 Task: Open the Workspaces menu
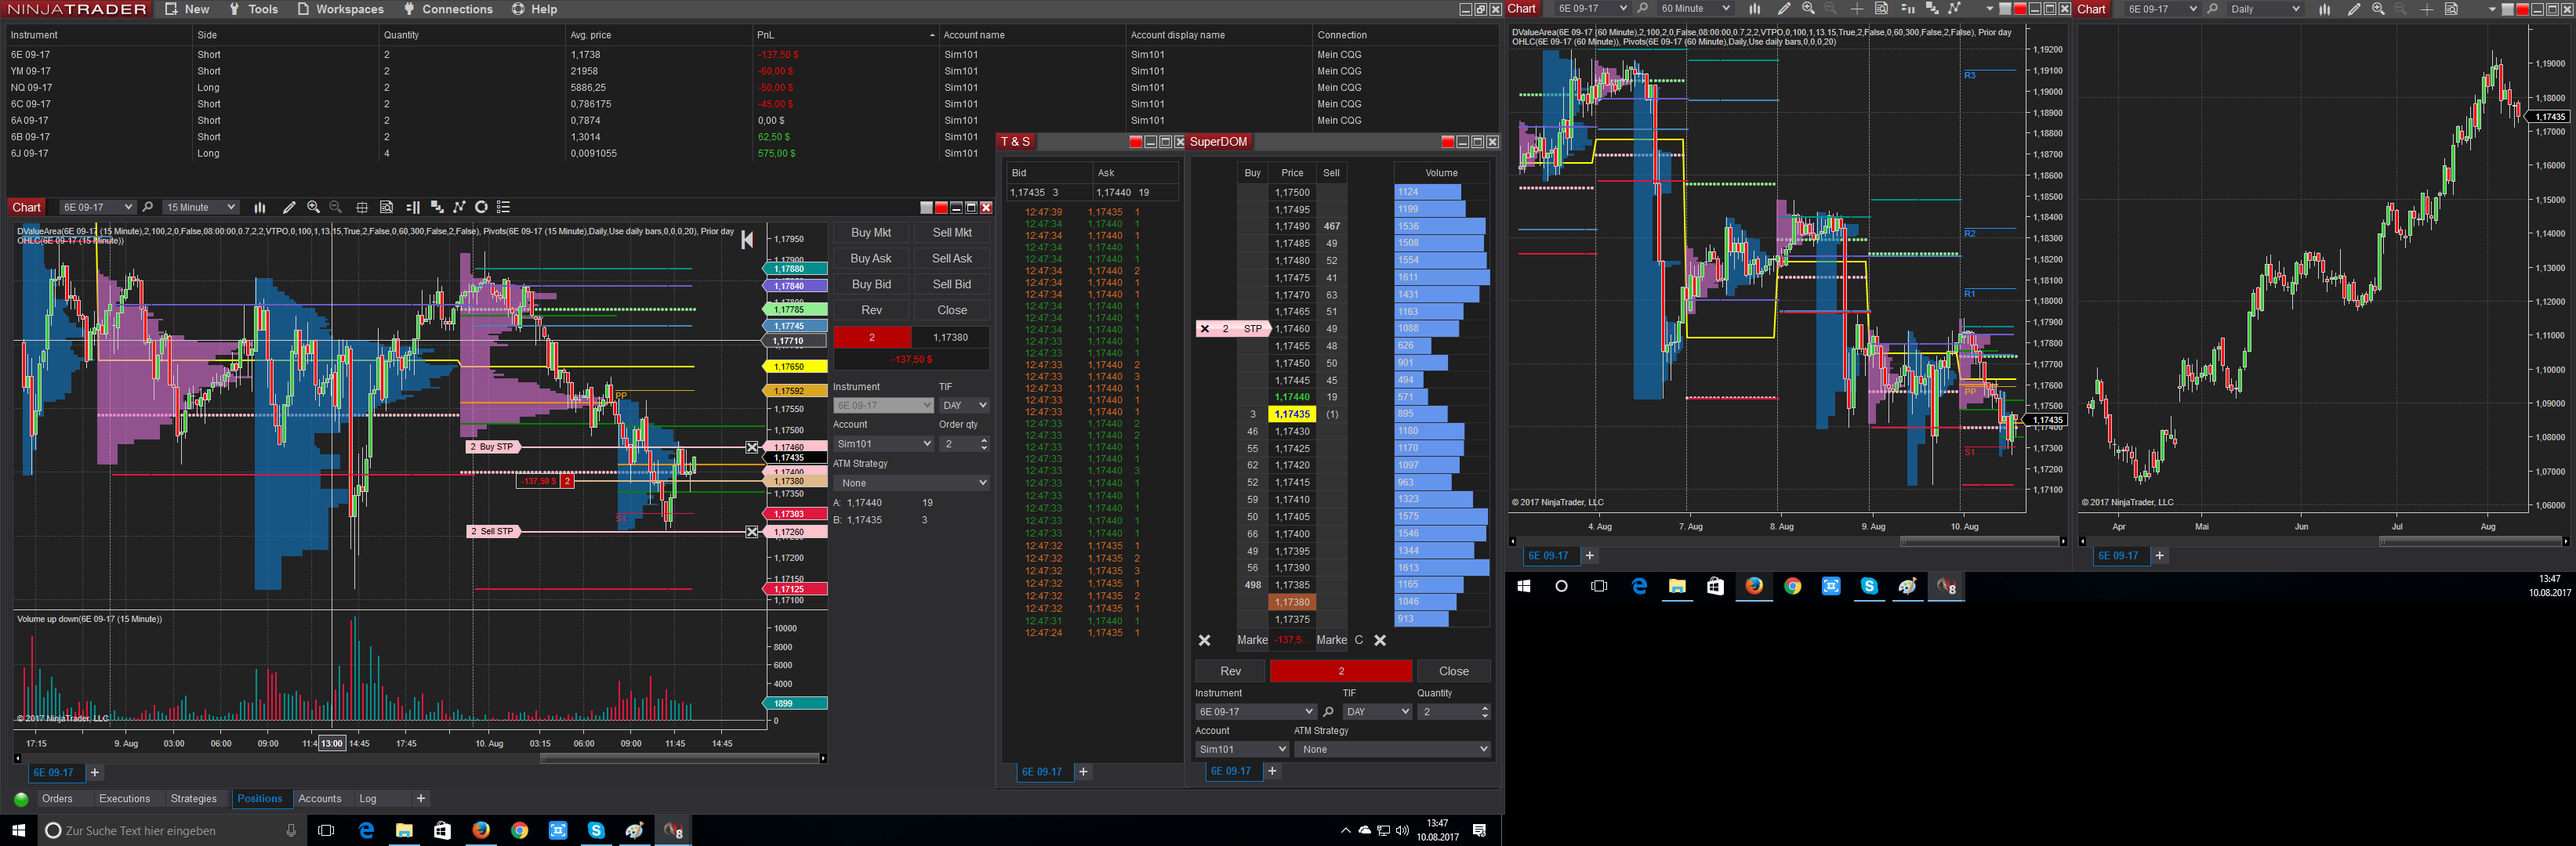tap(340, 9)
